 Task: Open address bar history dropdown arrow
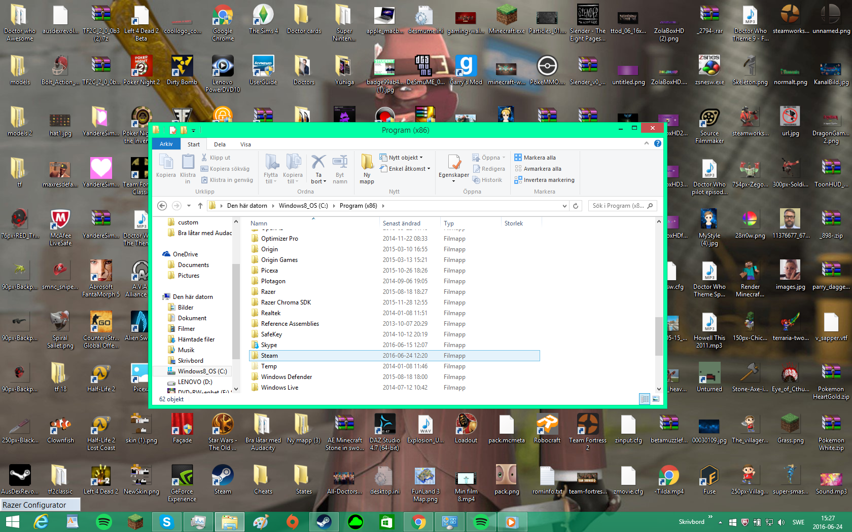click(x=564, y=206)
